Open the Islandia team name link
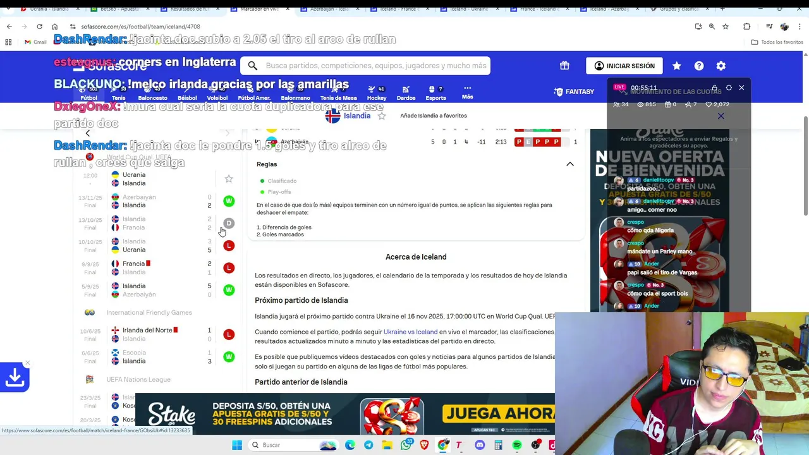 pos(356,116)
